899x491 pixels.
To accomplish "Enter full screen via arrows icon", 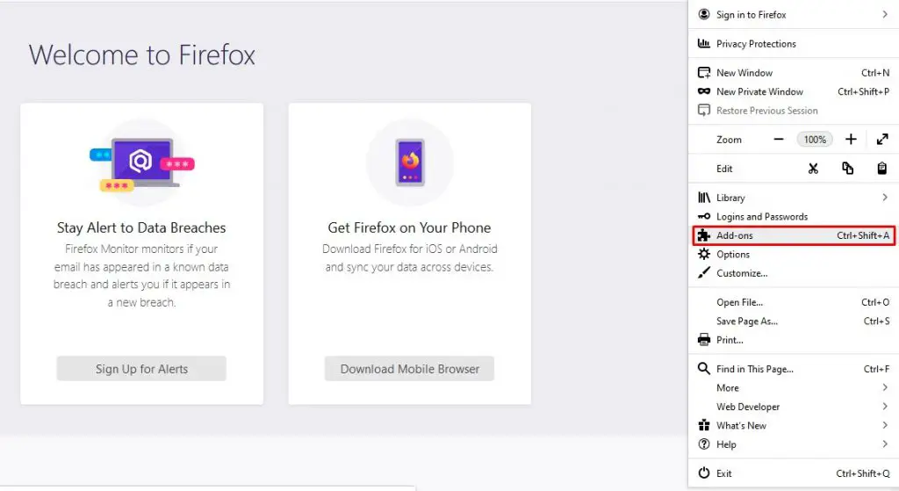I will (x=882, y=140).
